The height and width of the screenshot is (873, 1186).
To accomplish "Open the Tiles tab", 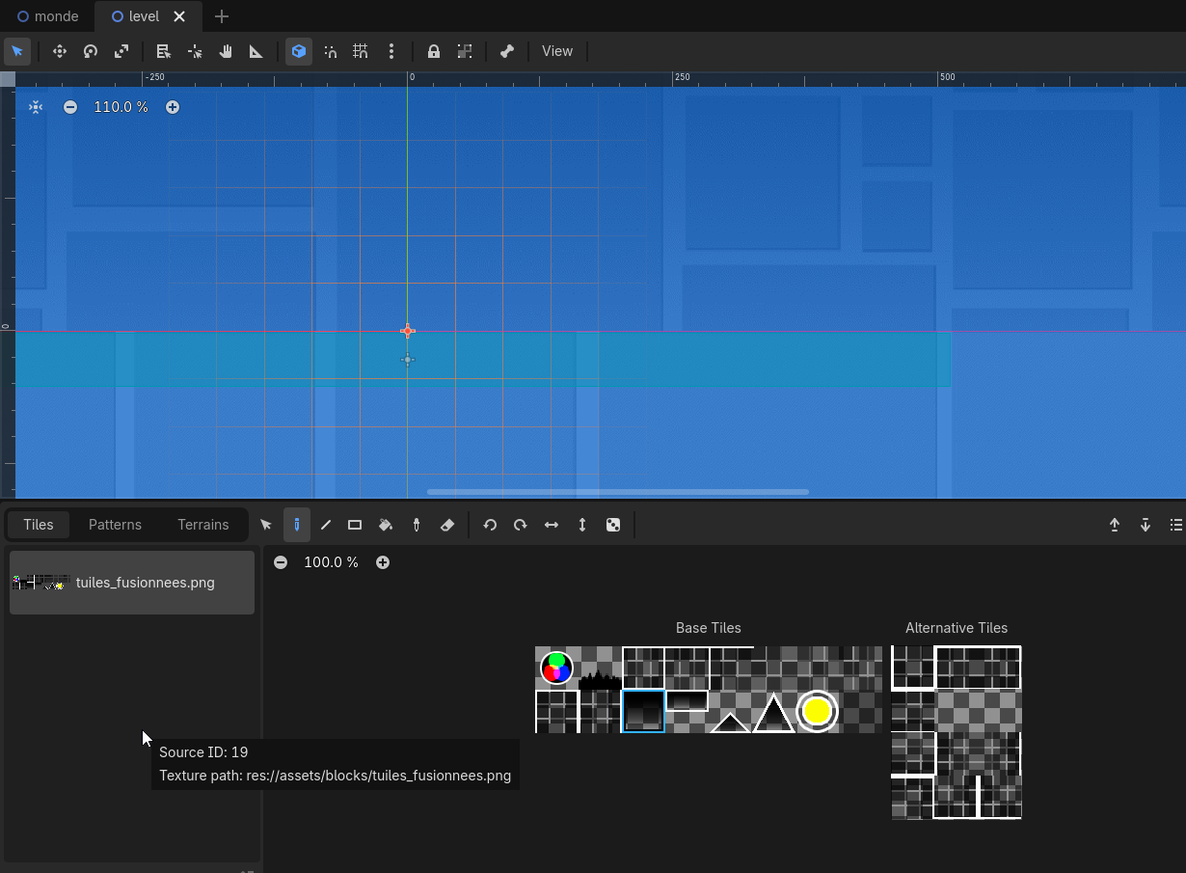I will (39, 525).
